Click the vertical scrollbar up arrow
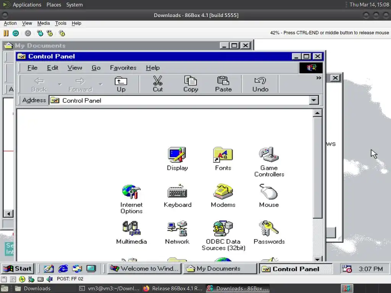Screen dimensions: 391x293 [x=317, y=113]
